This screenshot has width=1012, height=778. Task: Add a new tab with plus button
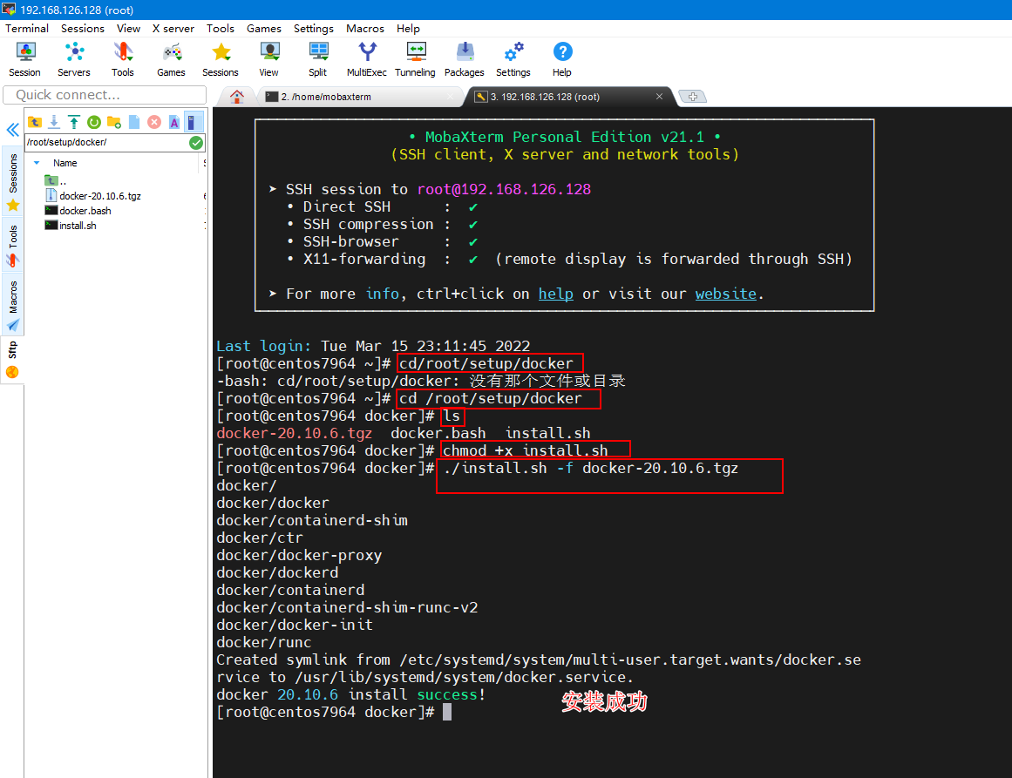tap(692, 96)
